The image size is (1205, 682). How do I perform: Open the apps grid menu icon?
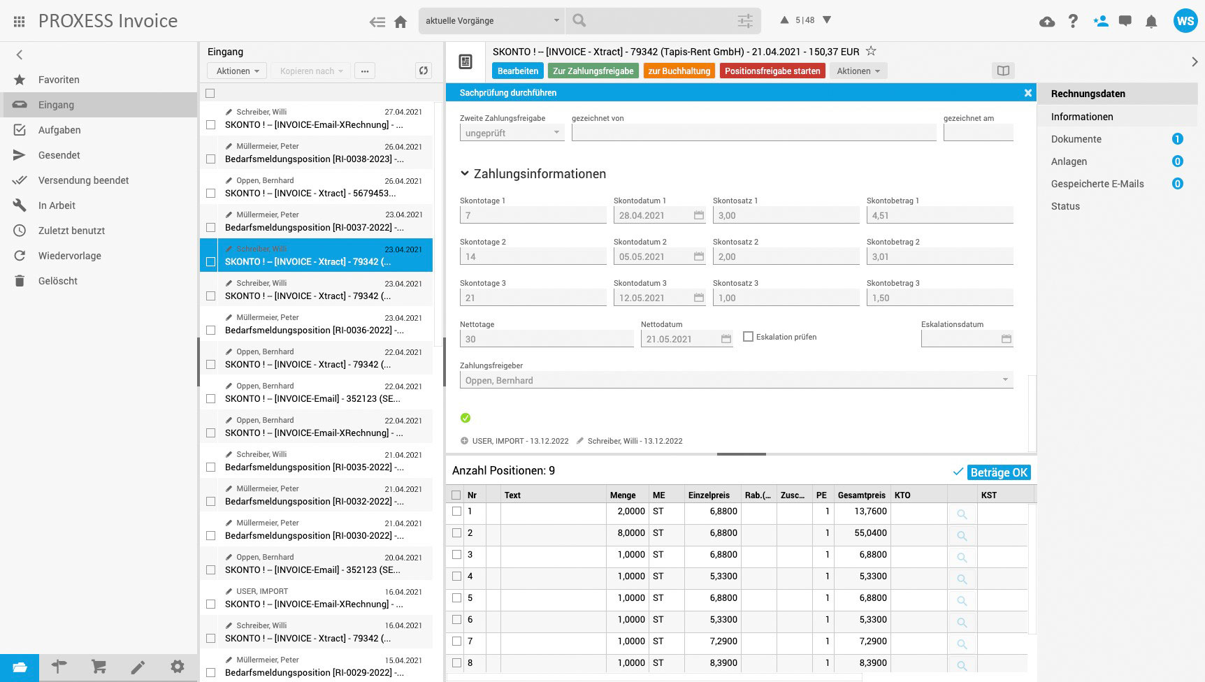[19, 22]
